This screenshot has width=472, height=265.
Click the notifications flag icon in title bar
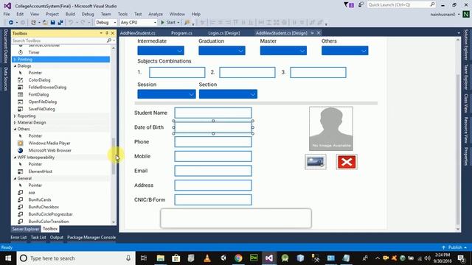(x=349, y=5)
